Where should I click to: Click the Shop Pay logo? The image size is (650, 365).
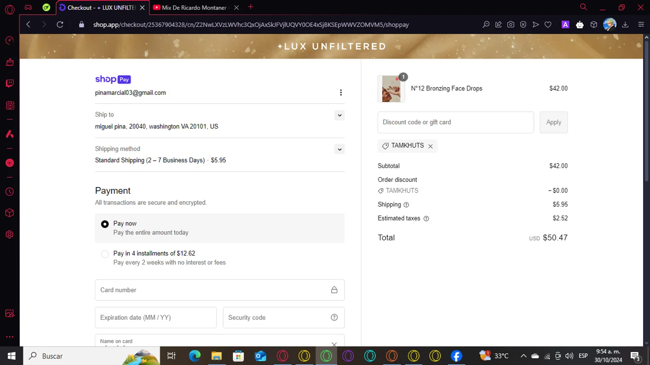tap(113, 79)
